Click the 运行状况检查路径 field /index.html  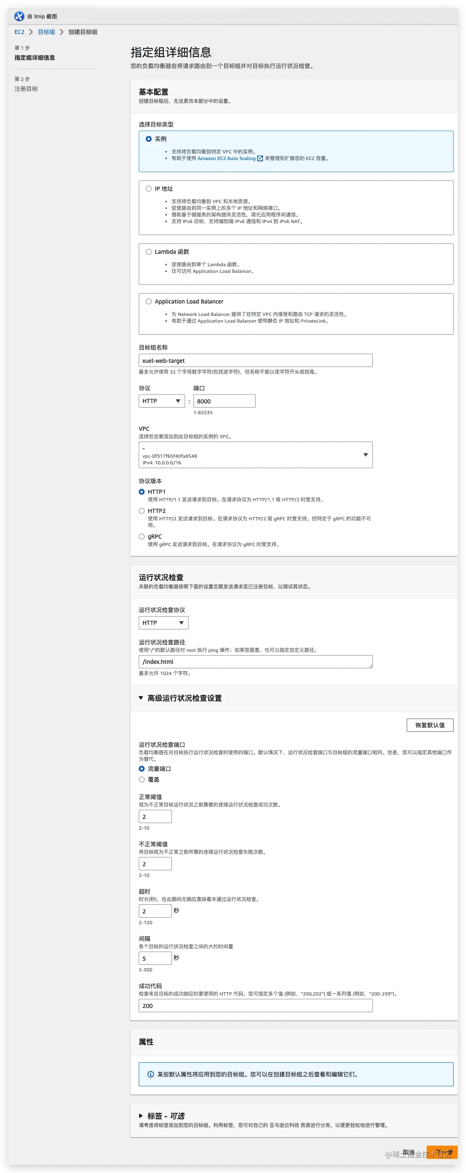click(255, 662)
